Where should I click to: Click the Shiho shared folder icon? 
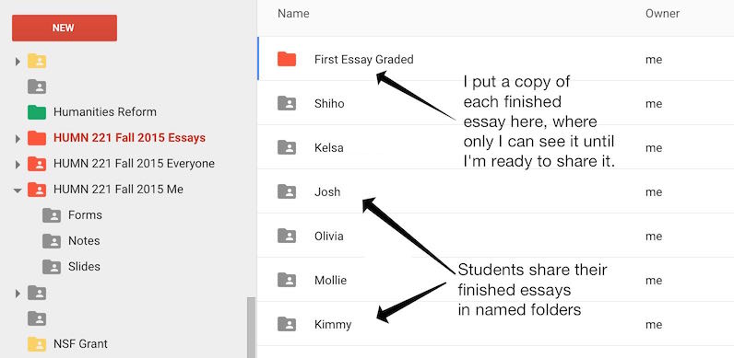(x=287, y=103)
